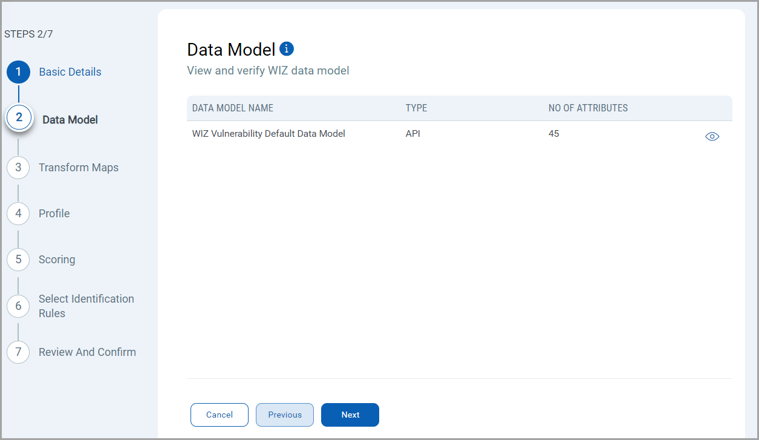Click the info icon beside Data Model title

287,49
